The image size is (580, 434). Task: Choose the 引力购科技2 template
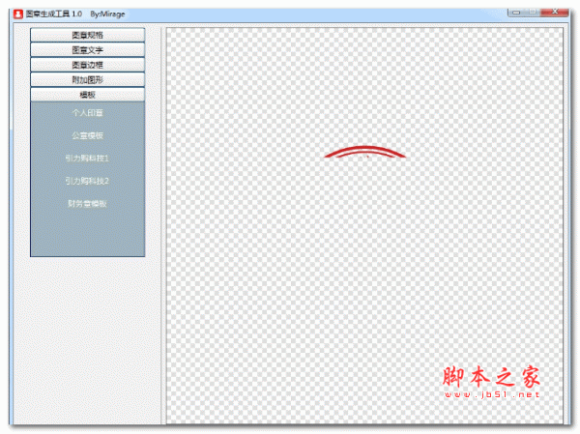pos(87,181)
